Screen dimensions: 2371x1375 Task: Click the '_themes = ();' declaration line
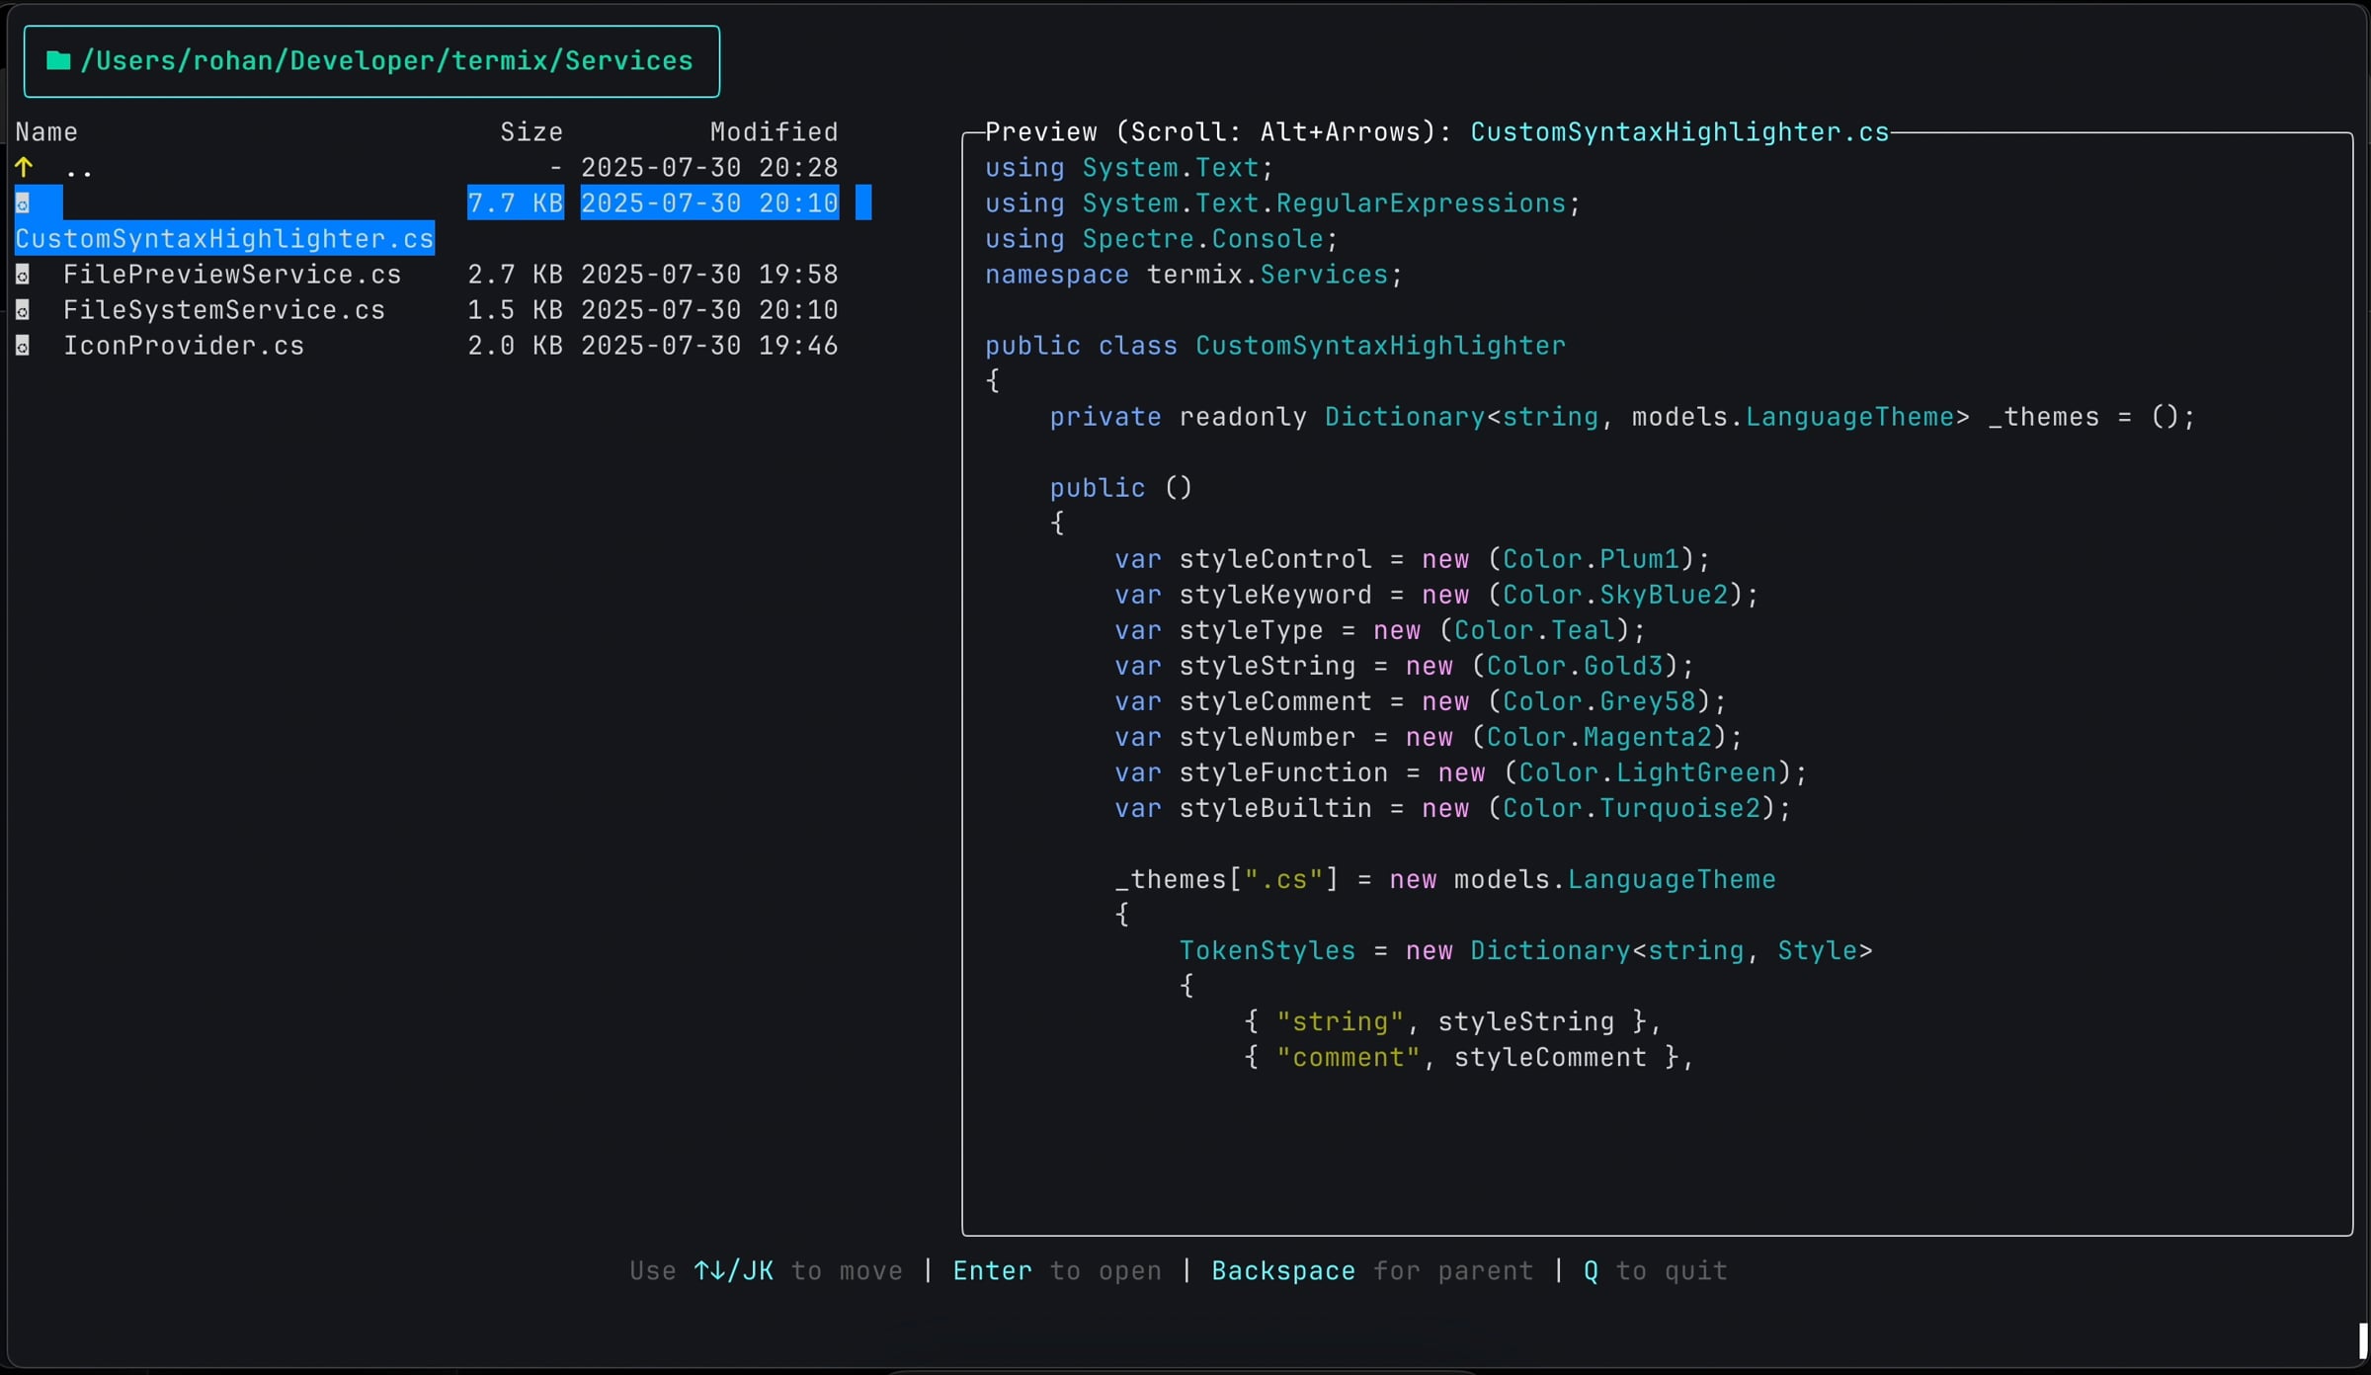[x=1622, y=417]
